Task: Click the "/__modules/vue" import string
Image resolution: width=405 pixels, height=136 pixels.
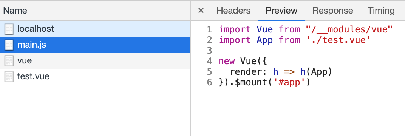Action: point(349,29)
